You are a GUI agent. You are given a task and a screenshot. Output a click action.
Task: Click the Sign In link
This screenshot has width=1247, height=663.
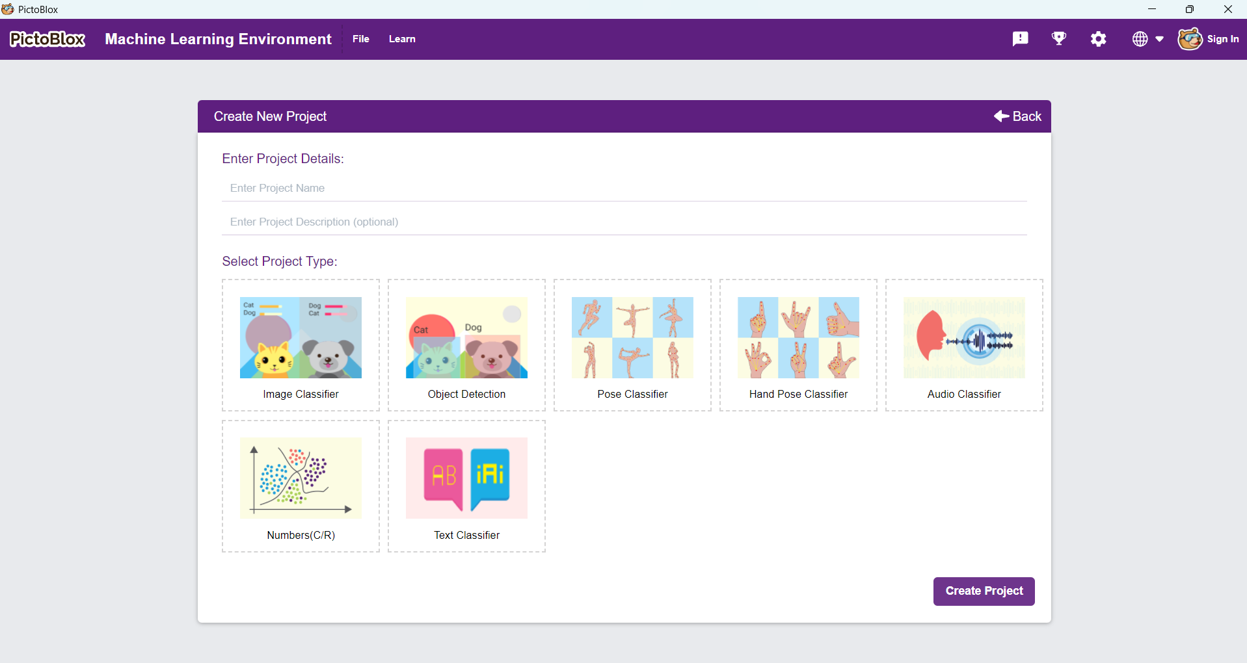[x=1223, y=39]
